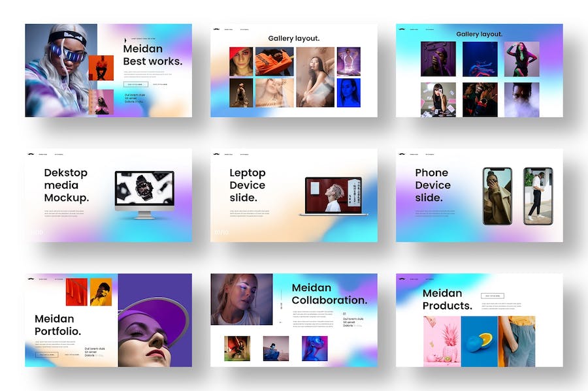Click the mustache logo on Desktop media Mockup slide

[x=31, y=155]
